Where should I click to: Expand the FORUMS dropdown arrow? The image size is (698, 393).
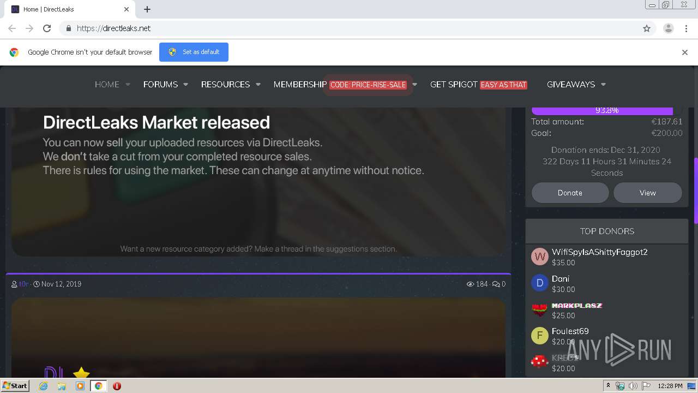coord(186,85)
